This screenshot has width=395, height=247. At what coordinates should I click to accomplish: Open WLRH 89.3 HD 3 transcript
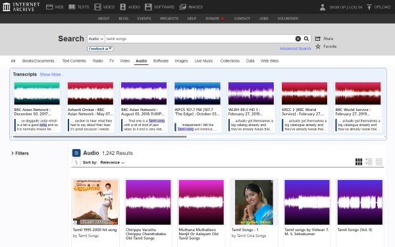coord(251,107)
